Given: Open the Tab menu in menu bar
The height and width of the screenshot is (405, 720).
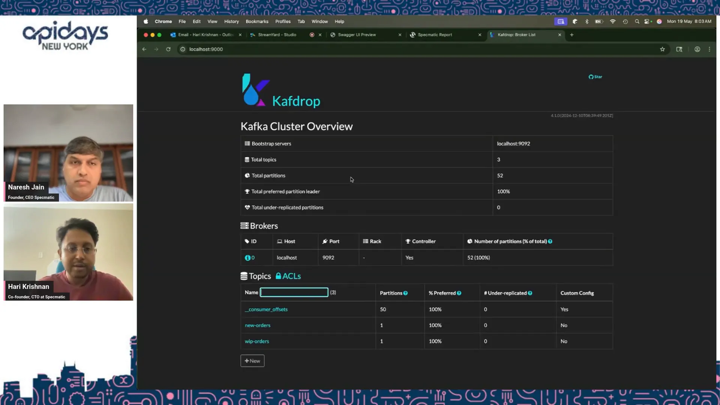Looking at the screenshot, I should (301, 21).
